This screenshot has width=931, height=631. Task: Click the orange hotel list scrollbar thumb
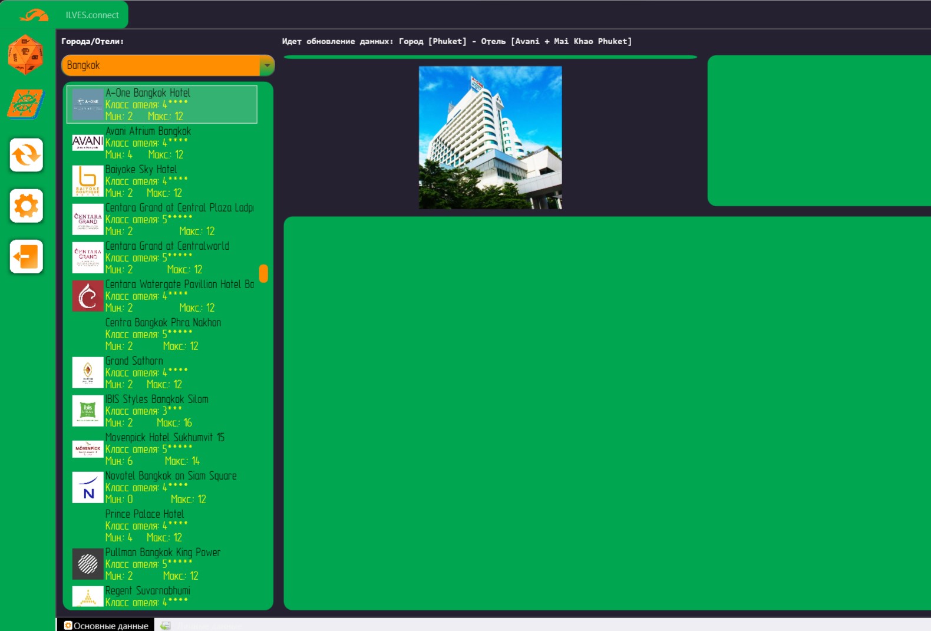click(263, 273)
